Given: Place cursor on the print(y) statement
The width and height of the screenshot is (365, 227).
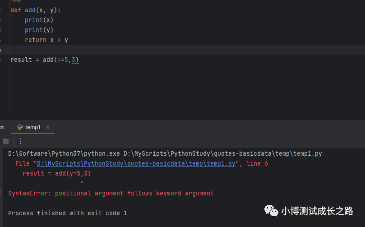Looking at the screenshot, I should (x=39, y=30).
